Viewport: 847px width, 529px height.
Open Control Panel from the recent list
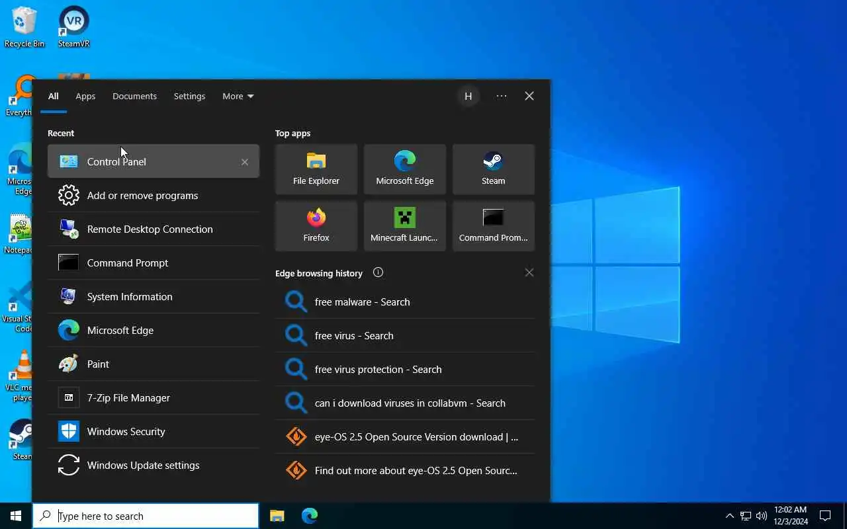pos(154,161)
